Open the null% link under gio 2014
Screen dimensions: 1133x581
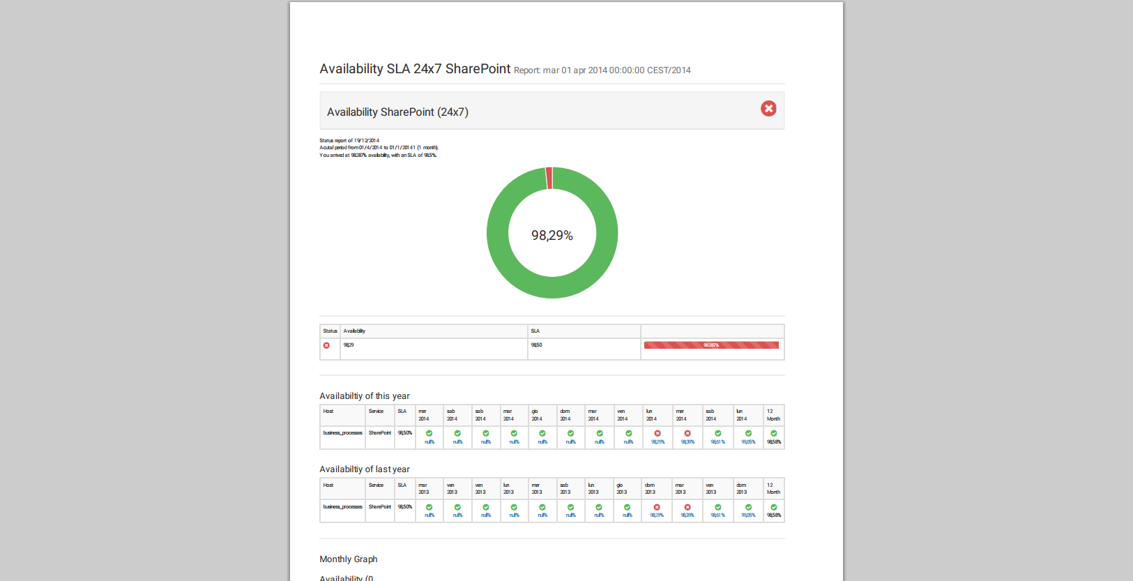pyautogui.click(x=542, y=442)
